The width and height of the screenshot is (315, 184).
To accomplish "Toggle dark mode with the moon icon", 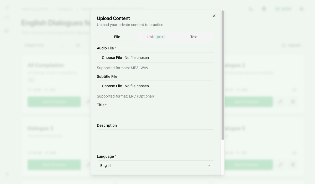I will tap(251, 9).
